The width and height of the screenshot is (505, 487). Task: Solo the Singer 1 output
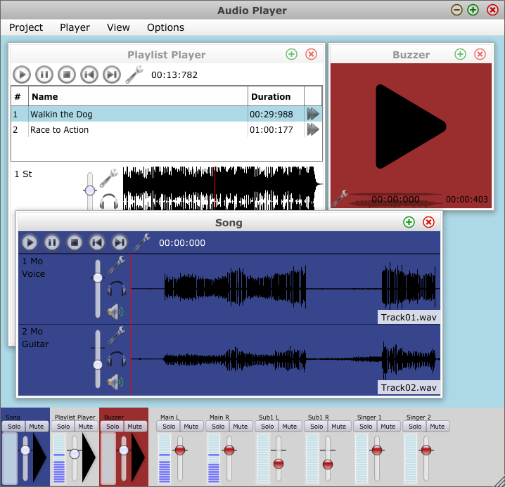(366, 427)
